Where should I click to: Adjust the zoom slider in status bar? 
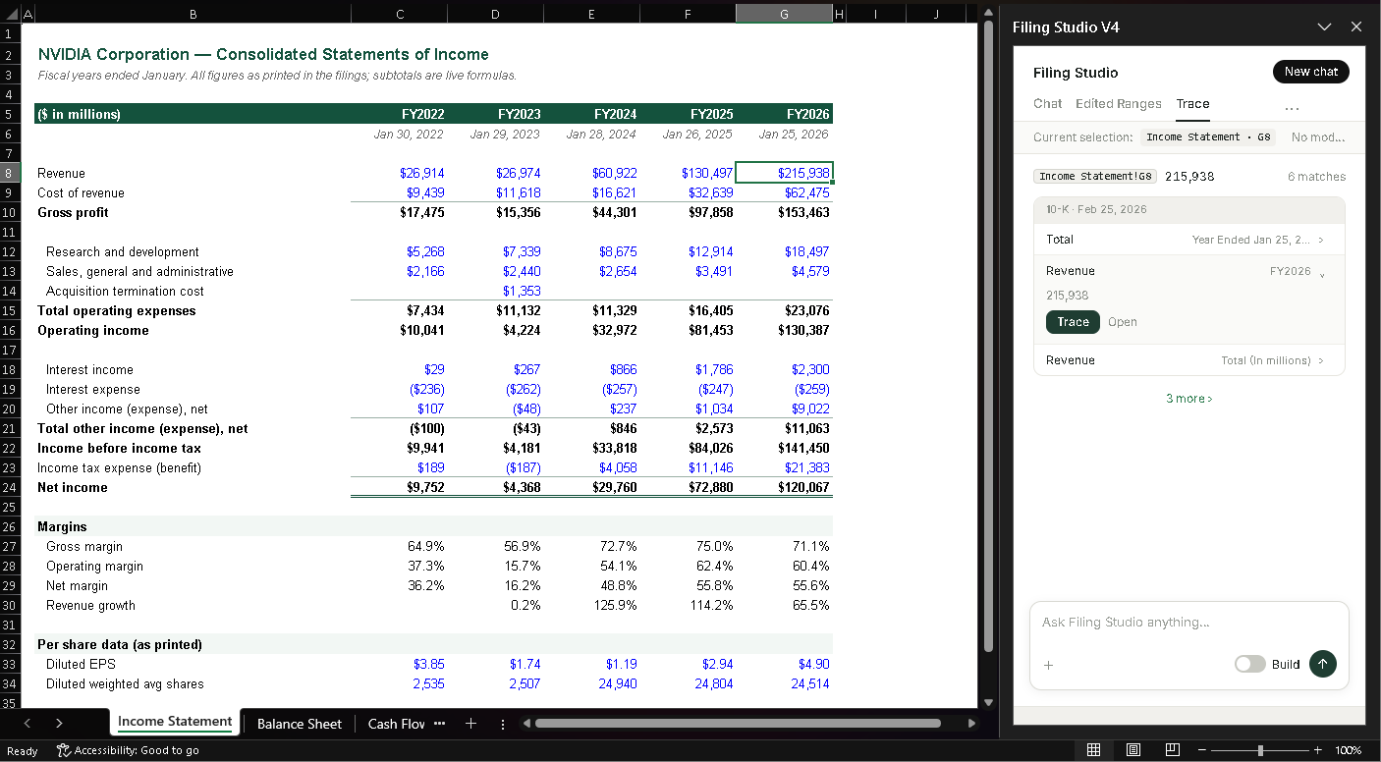(1260, 750)
